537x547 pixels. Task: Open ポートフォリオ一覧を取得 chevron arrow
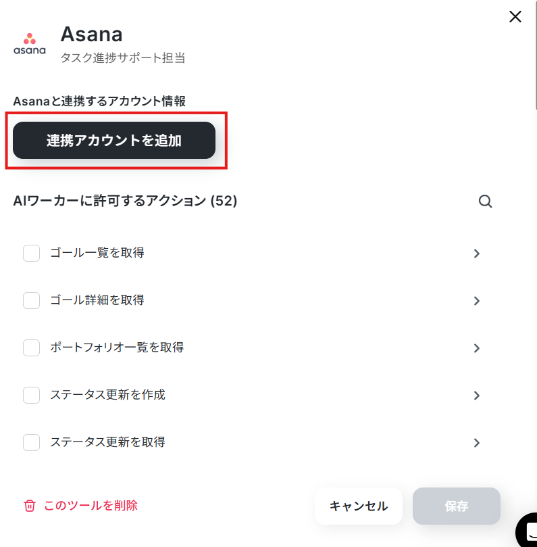477,348
